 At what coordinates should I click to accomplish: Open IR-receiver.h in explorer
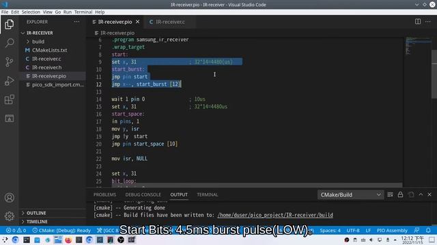coord(53,67)
